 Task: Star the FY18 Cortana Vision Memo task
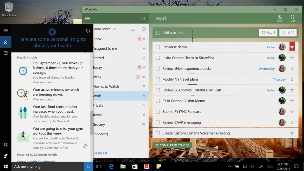tap(292, 101)
